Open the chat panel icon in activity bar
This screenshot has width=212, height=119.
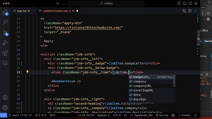coord(5,63)
